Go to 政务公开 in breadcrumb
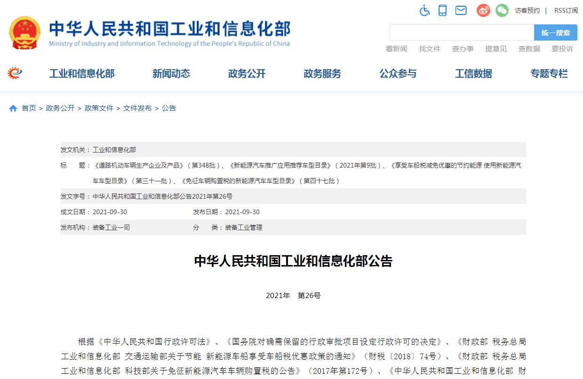583x379 pixels. point(60,108)
